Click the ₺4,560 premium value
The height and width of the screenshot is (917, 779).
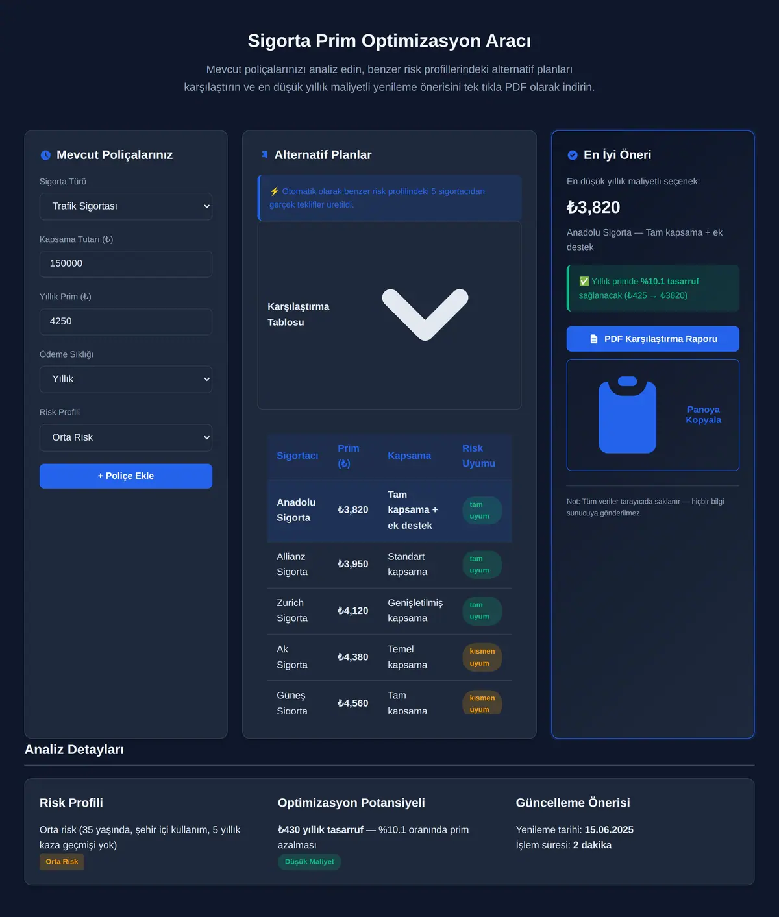point(352,703)
